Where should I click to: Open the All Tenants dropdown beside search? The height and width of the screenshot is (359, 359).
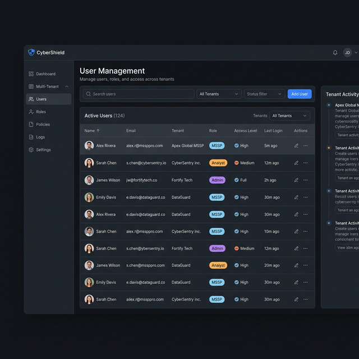[219, 94]
